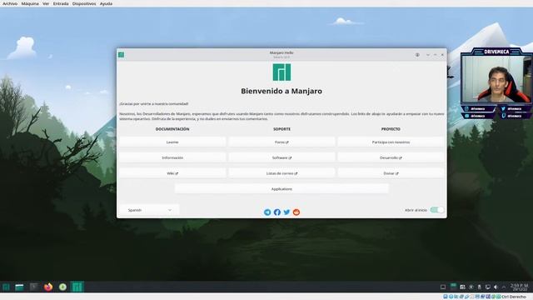Open the volume control tray icon
The width and height of the screenshot is (533, 300).
coord(496,287)
